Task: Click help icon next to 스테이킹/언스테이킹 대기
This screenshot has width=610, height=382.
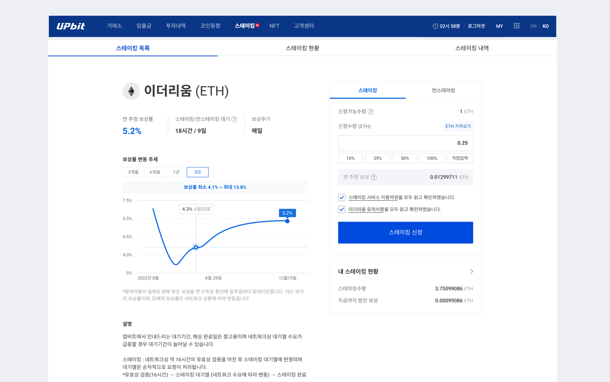Action: (x=234, y=119)
